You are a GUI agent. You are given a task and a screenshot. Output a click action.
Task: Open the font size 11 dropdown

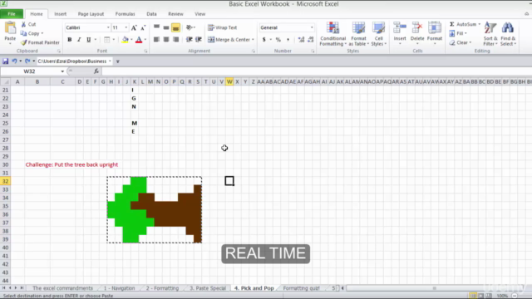click(126, 27)
